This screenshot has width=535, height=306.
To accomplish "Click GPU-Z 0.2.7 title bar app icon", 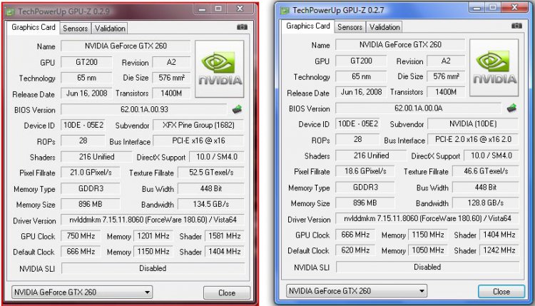I will pos(285,11).
